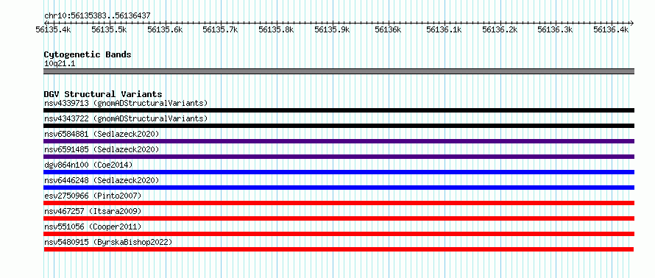Click the DGV Structural Variants track title
Image resolution: width=655 pixels, height=278 pixels.
click(103, 94)
